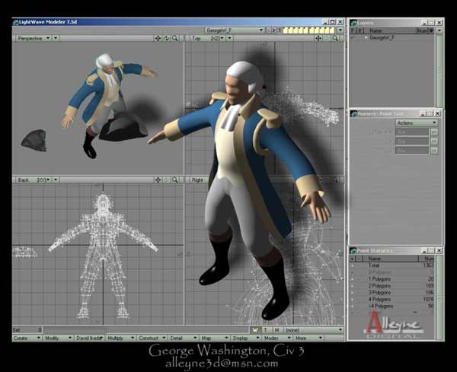457x372 pixels.
Task: Click the Perspective viewport zoom magnifier
Action: [x=175, y=38]
